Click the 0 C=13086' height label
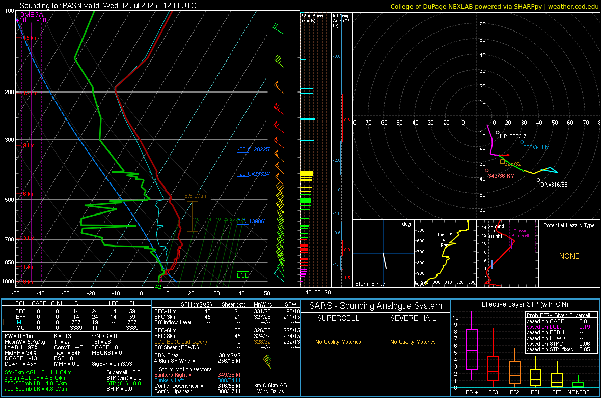This screenshot has height=398, width=601. [x=251, y=221]
